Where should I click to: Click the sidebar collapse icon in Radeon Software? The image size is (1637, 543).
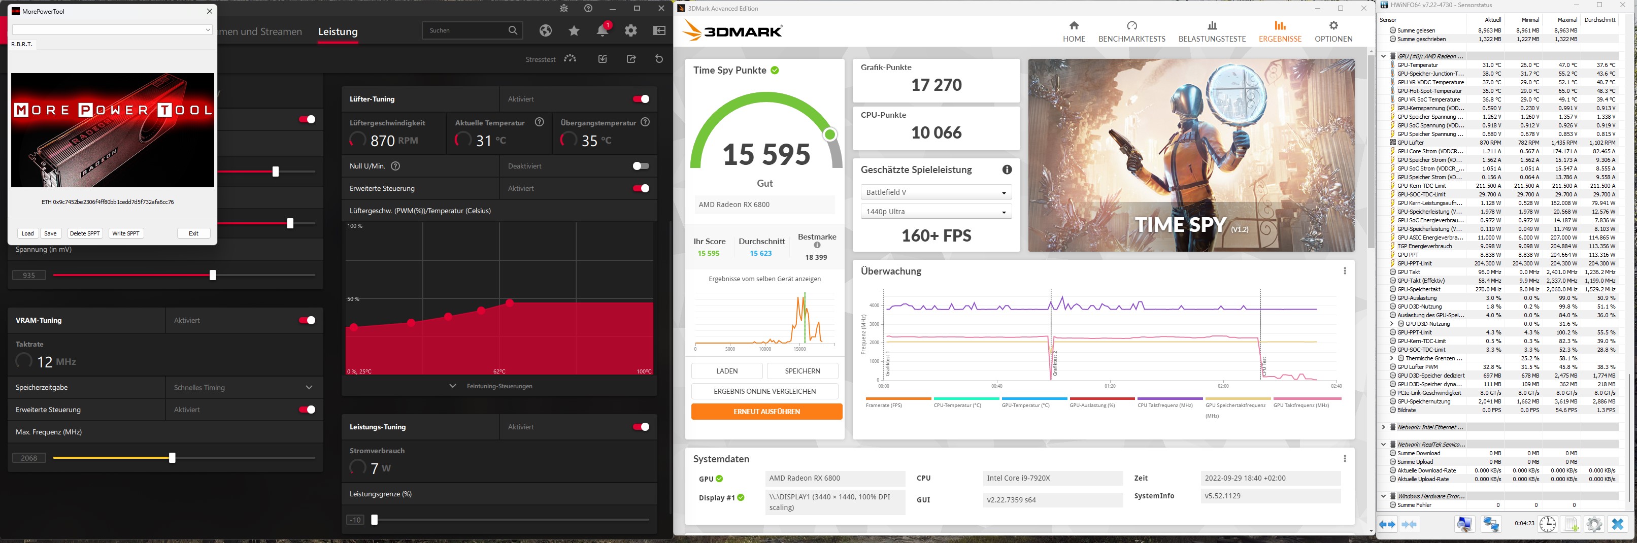click(659, 30)
